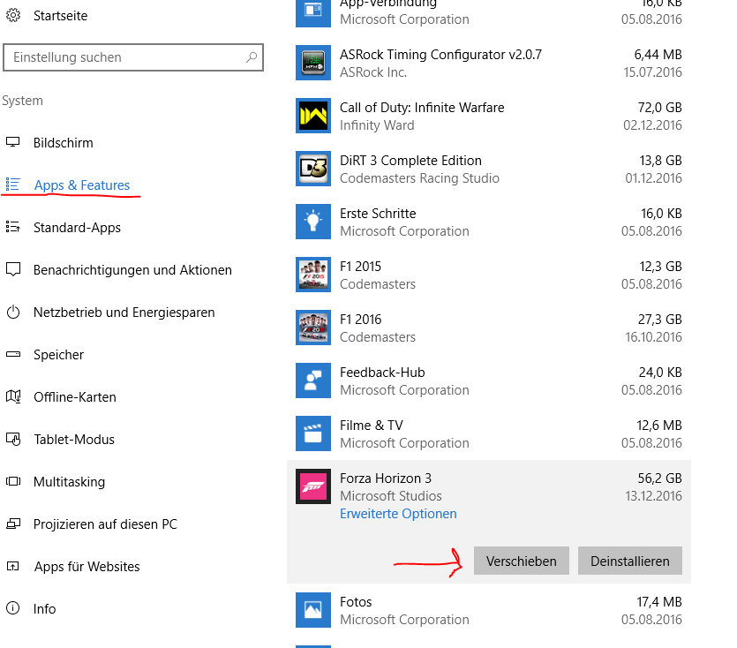Screen dimensions: 737x648
Task: Open the Speicher settings
Action: (x=58, y=355)
